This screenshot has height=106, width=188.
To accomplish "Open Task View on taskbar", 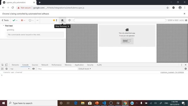I will click(68, 103).
